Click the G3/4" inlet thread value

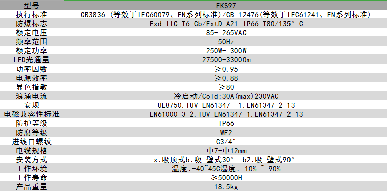click(x=225, y=142)
